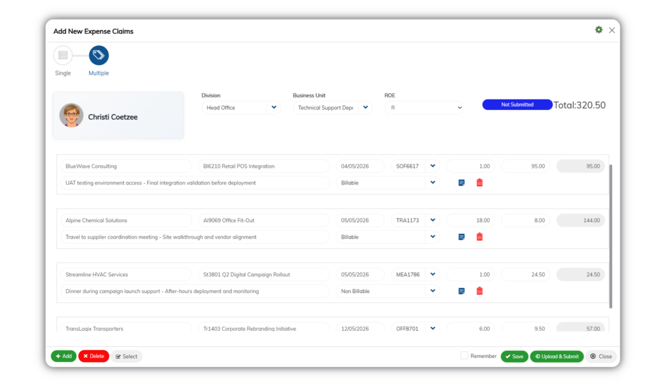666x386 pixels.
Task: Open Billable dropdown in Alpine Chemical row
Action: tap(433, 237)
